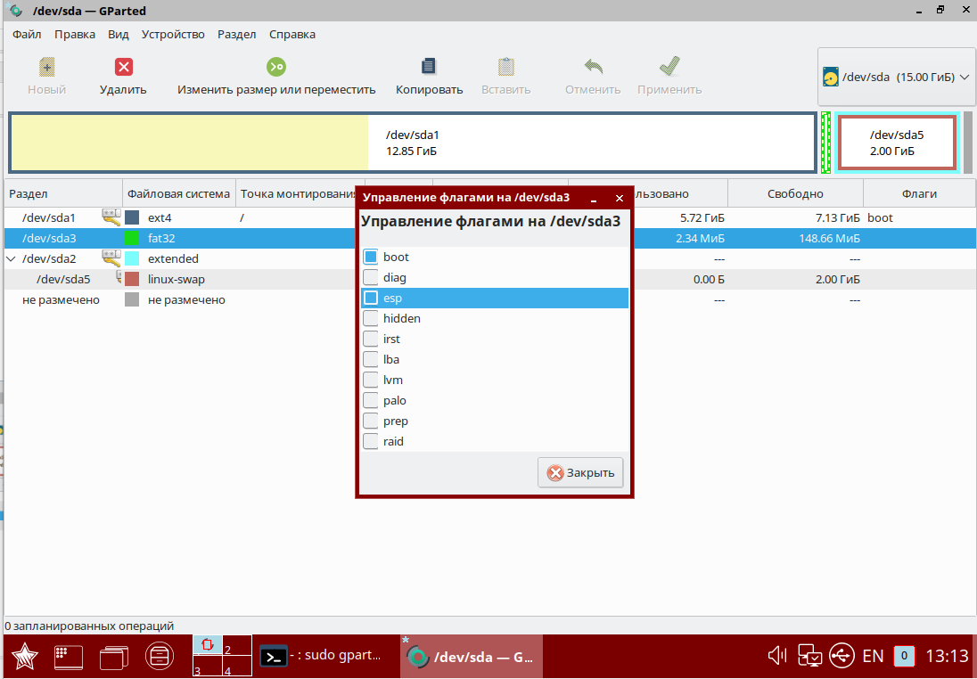This screenshot has height=679, width=977.
Task: Click the EN keyboard layout indicator
Action: 873,657
